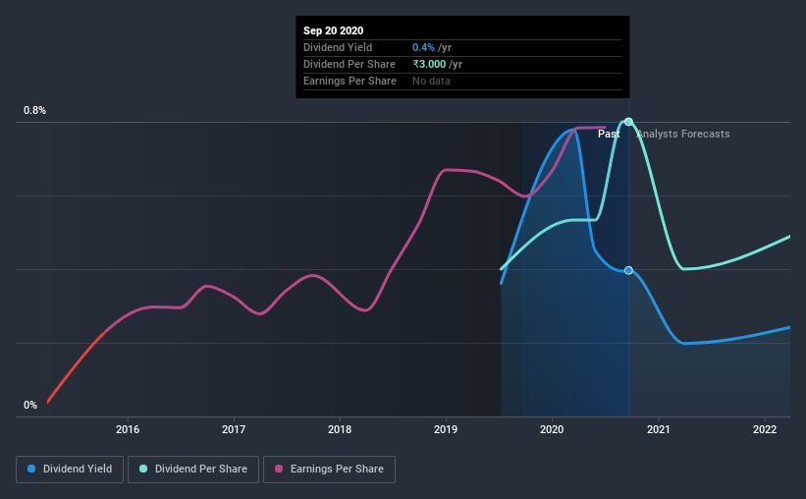The image size is (806, 499).
Task: Click the 2018 x-axis label
Action: pyautogui.click(x=340, y=429)
